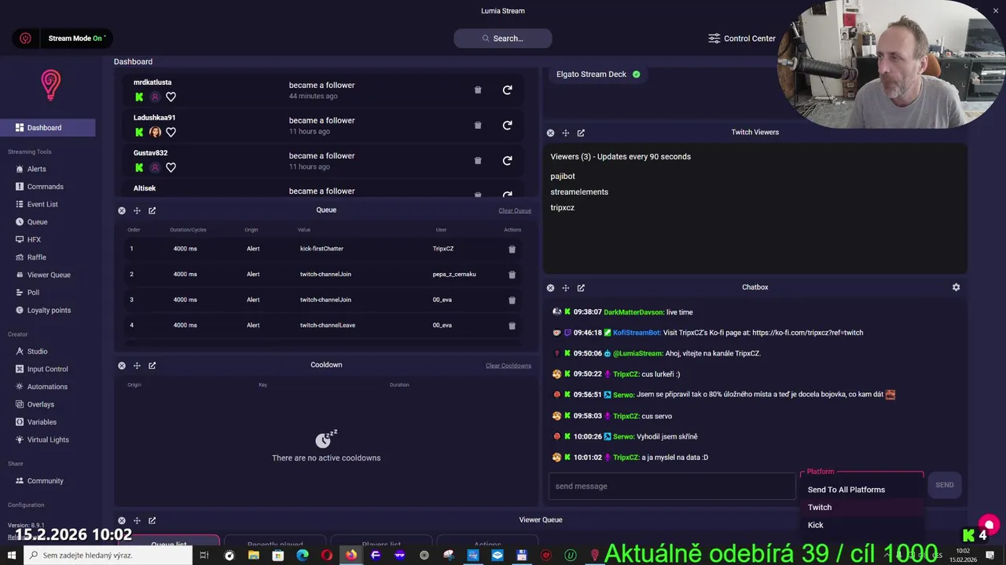Delete pepa_z_cernaku queue item

coord(512,275)
